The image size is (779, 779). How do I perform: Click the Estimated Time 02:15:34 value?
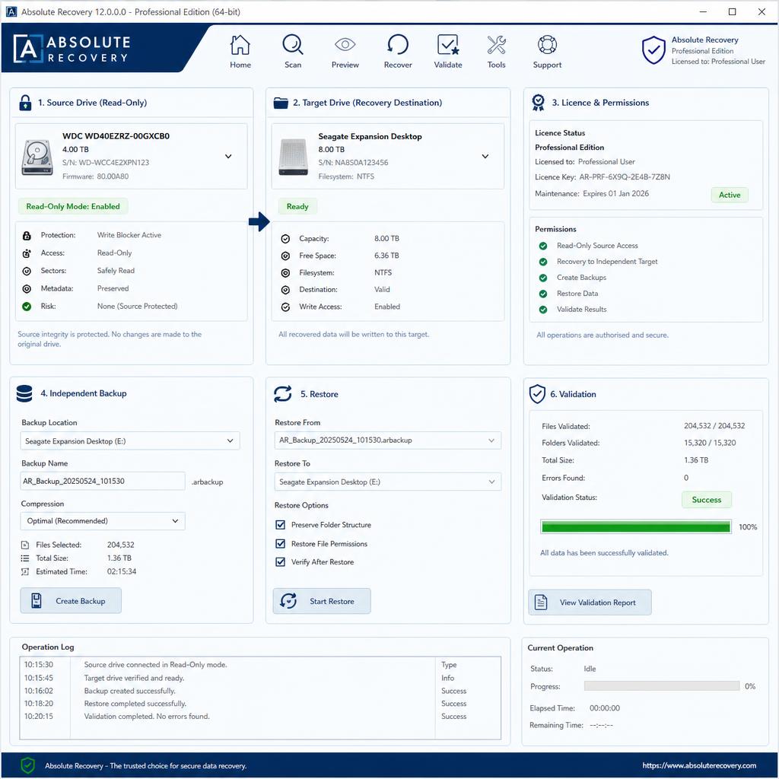[x=121, y=572]
